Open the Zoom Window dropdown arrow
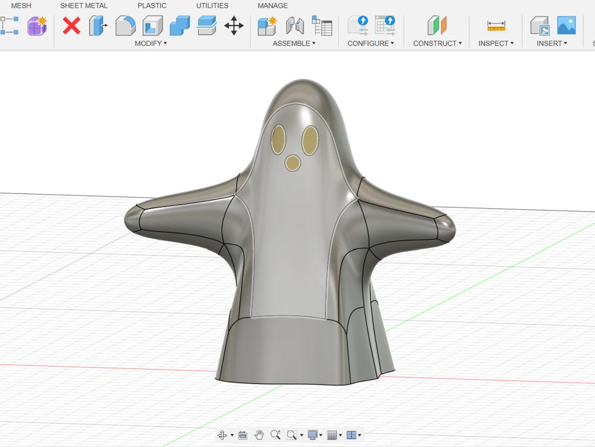 [301, 436]
